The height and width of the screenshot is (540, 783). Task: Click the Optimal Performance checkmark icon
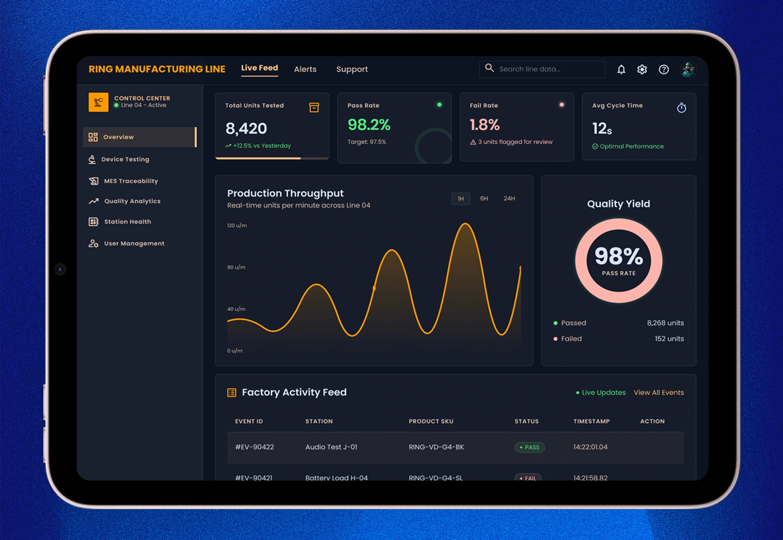(595, 147)
